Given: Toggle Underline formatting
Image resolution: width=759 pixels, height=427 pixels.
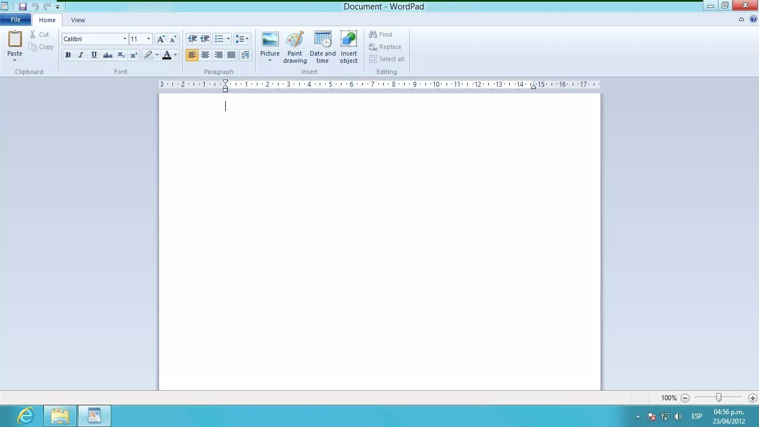Looking at the screenshot, I should pyautogui.click(x=94, y=55).
